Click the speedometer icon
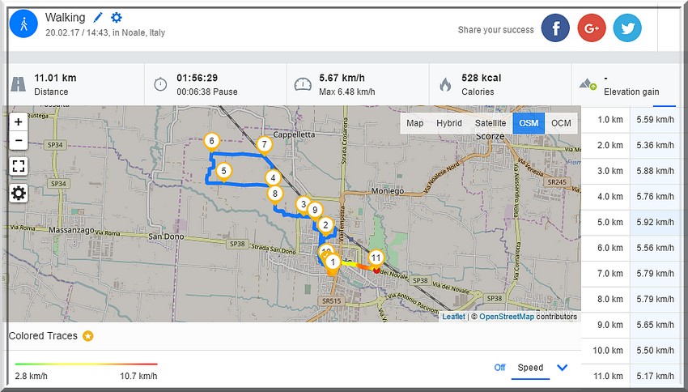Image resolution: width=688 pixels, height=392 pixels. click(303, 84)
